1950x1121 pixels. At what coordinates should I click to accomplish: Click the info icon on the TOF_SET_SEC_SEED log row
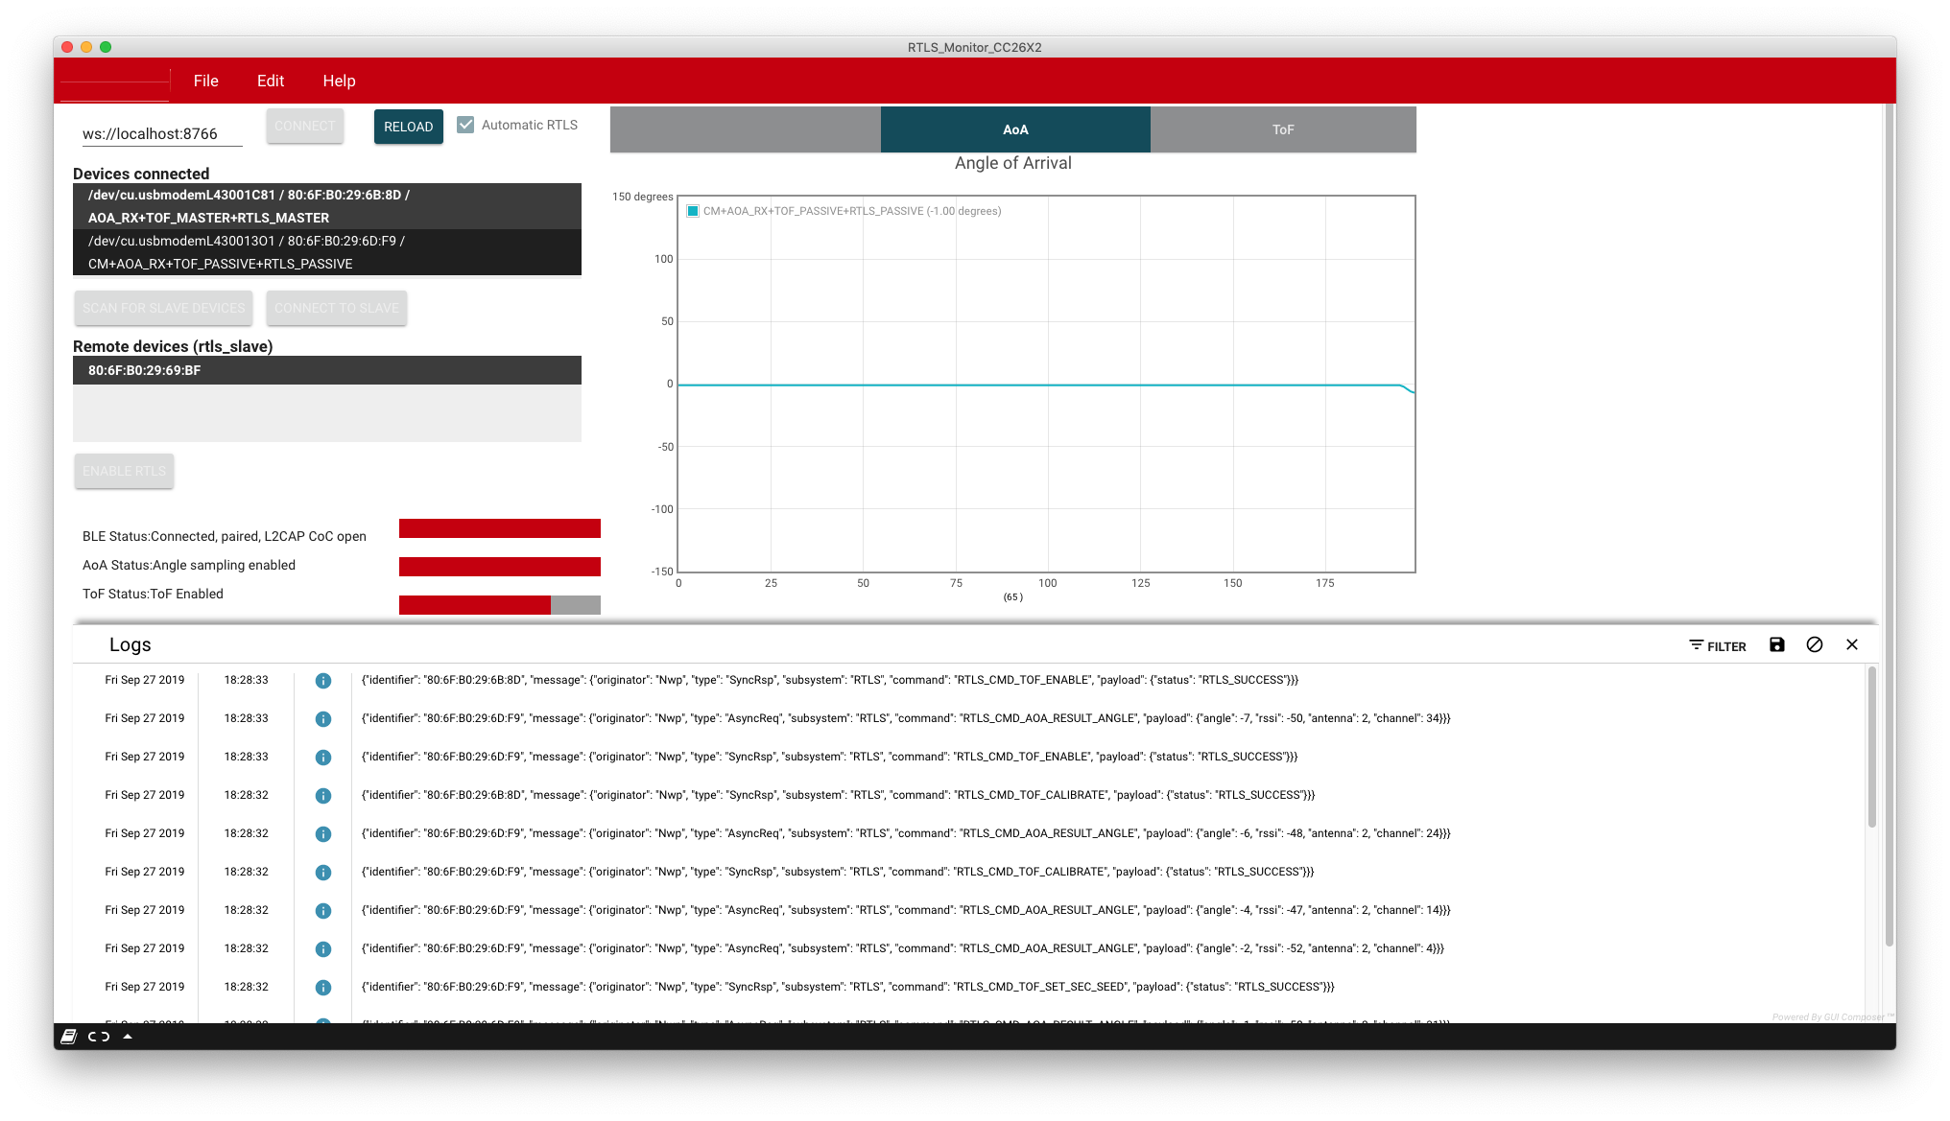pyautogui.click(x=323, y=988)
